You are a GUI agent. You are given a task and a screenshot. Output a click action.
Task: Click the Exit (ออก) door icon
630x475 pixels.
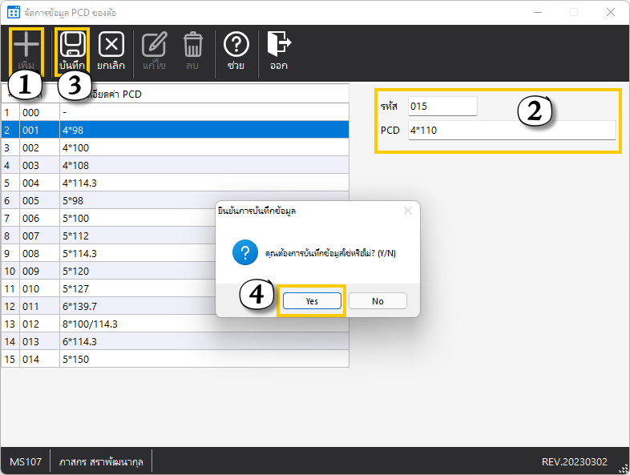coord(278,45)
